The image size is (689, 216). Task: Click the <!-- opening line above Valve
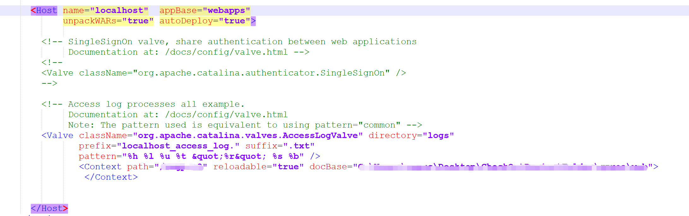pyautogui.click(x=52, y=63)
